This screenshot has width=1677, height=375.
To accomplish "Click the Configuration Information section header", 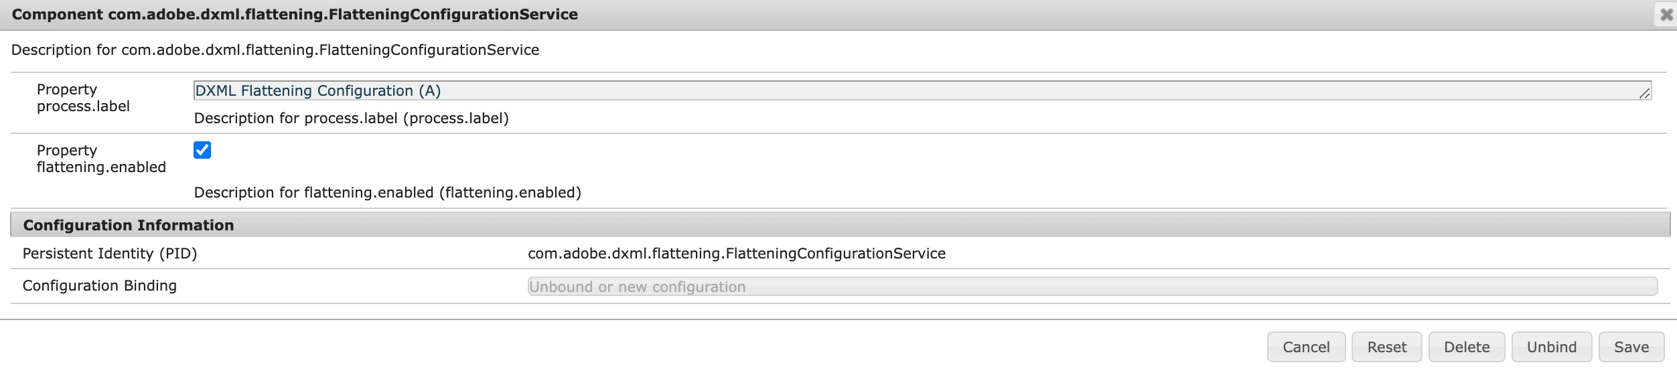I will coord(129,225).
